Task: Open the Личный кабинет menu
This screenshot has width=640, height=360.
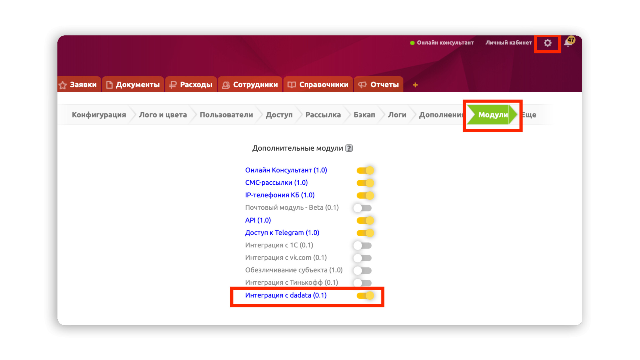Action: point(508,43)
